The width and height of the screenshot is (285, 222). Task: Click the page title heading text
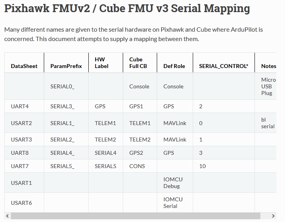[x=127, y=9]
